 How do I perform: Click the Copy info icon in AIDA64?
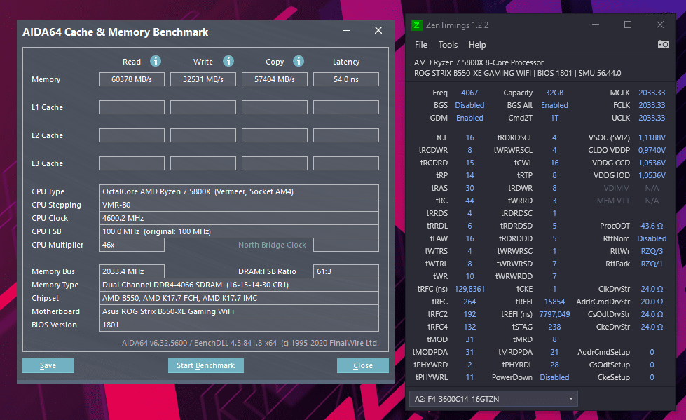[x=299, y=61]
